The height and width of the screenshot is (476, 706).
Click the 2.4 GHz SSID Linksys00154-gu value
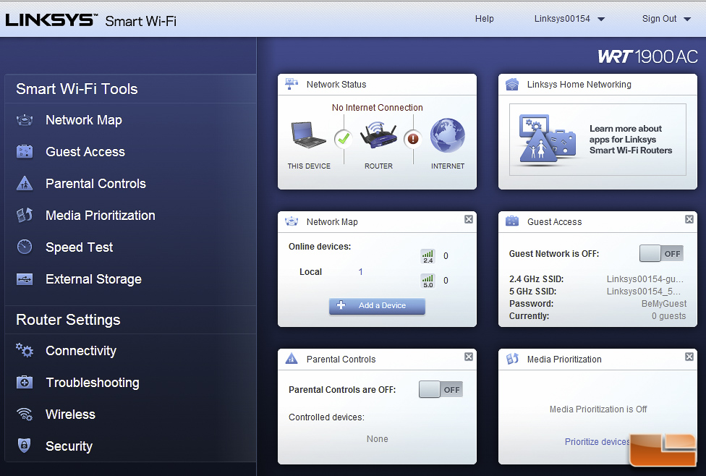click(645, 279)
